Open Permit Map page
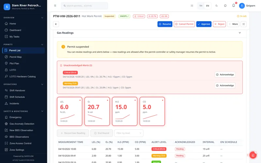Image resolution: width=261 pixels, height=163 pixels. [x=23, y=57]
